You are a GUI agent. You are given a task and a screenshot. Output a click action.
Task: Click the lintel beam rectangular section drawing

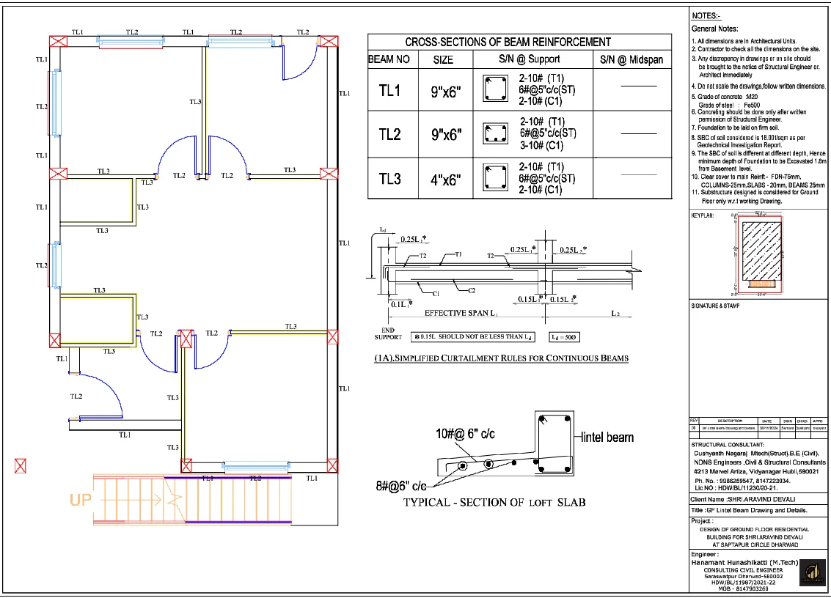pyautogui.click(x=554, y=444)
